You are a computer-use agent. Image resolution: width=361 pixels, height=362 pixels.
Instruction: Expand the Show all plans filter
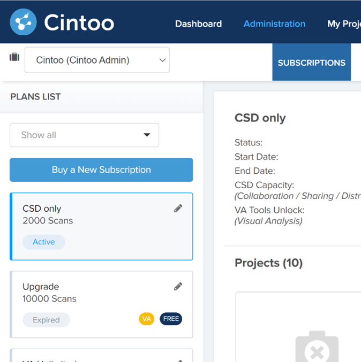pyautogui.click(x=84, y=135)
